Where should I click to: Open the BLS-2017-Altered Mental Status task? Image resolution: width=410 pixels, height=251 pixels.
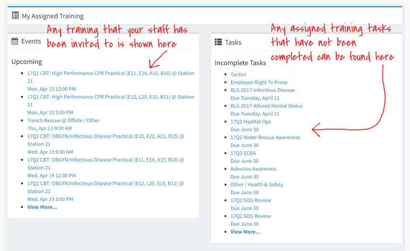pyautogui.click(x=266, y=106)
